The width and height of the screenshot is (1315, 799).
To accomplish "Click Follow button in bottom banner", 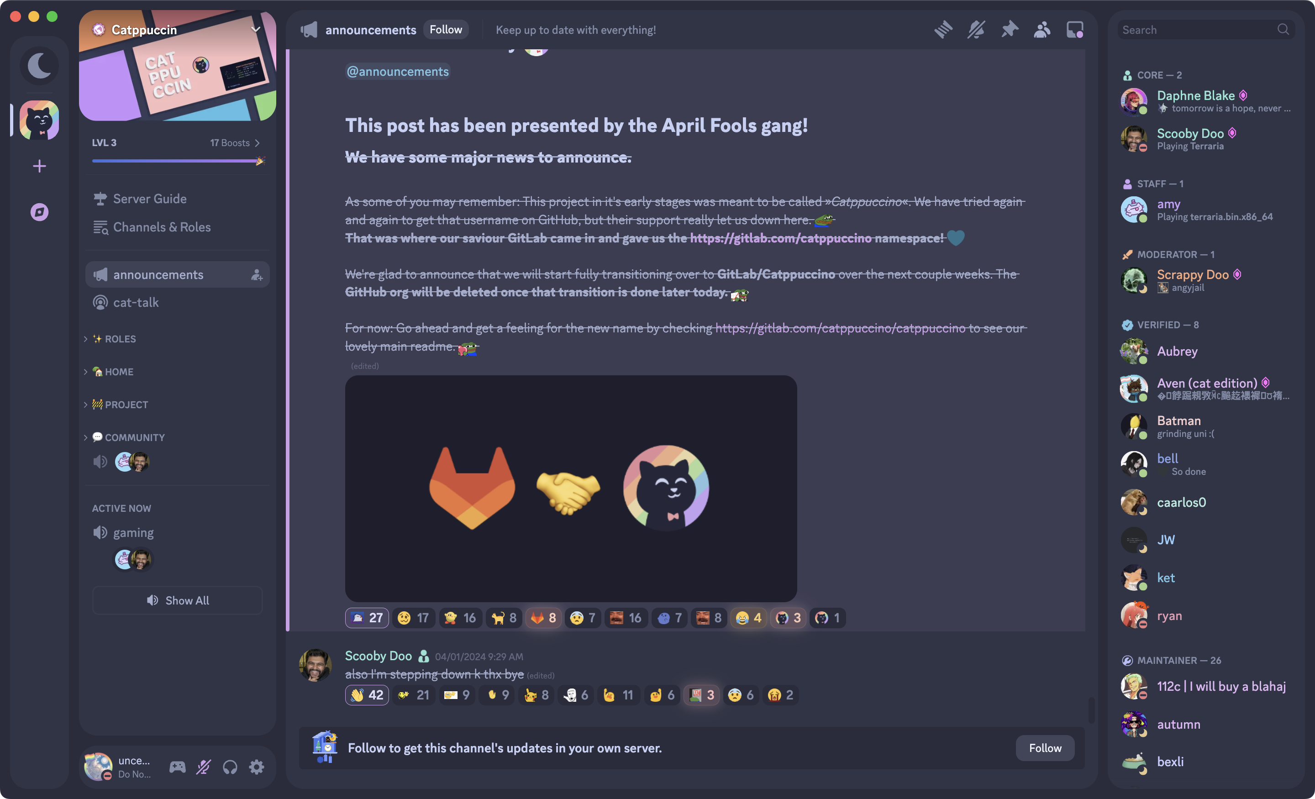I will coord(1045,748).
